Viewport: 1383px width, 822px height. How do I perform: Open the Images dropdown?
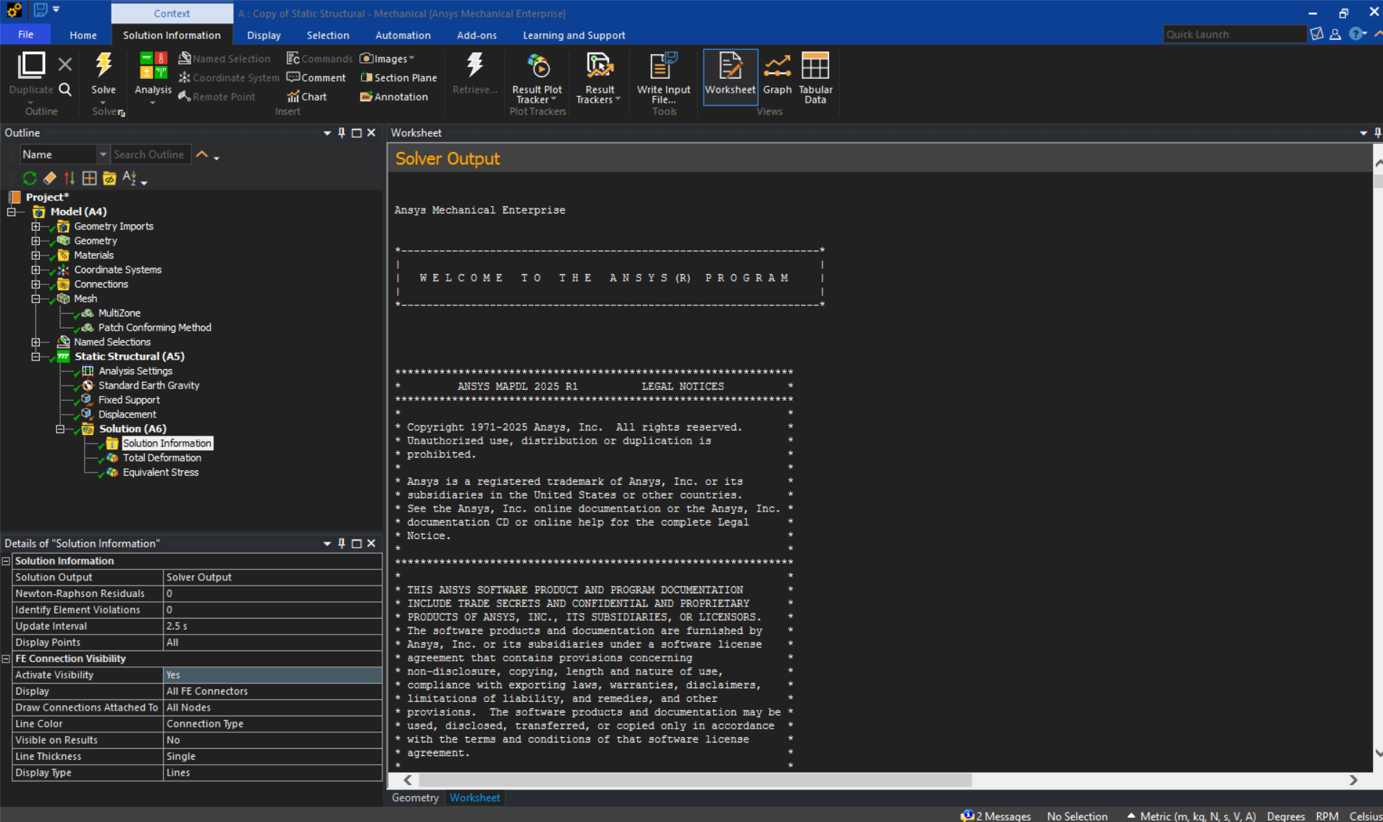pyautogui.click(x=388, y=59)
